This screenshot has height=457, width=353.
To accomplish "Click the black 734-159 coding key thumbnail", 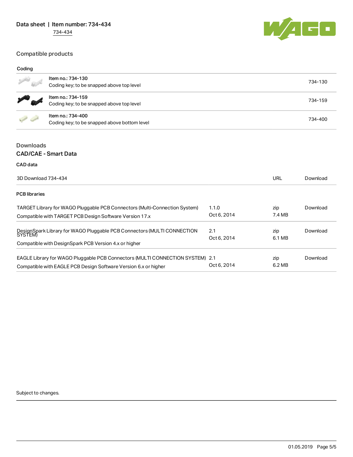I will pos(30,100).
